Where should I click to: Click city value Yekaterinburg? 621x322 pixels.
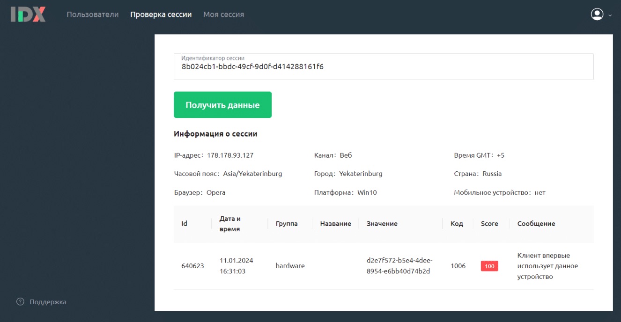361,174
